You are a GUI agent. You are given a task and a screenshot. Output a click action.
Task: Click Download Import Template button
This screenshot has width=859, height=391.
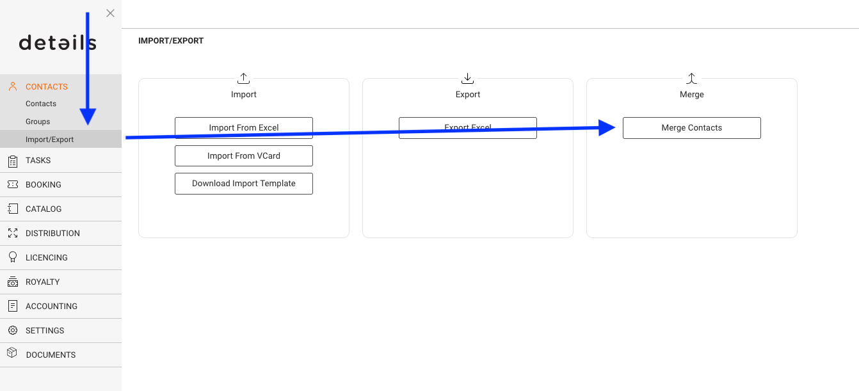tap(244, 184)
